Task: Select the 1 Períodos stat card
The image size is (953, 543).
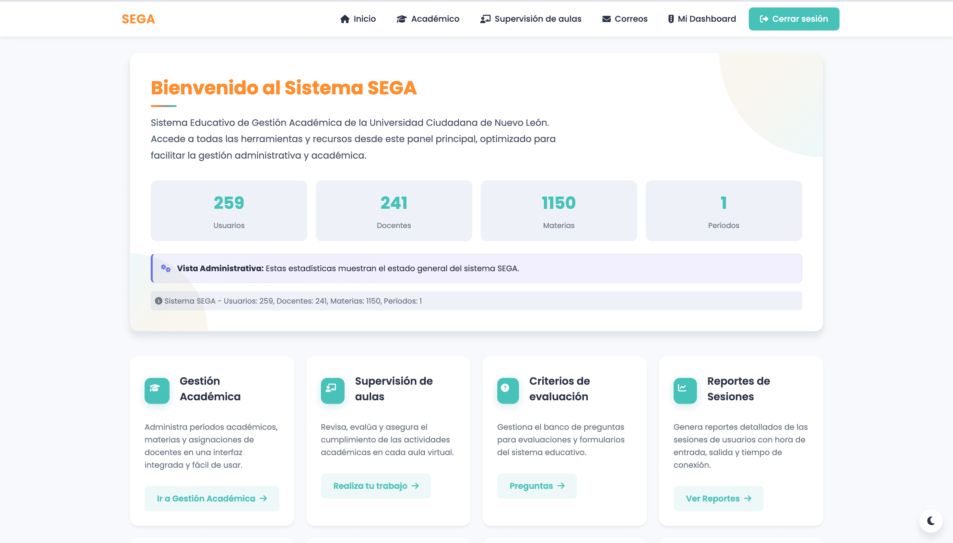Action: (x=724, y=211)
